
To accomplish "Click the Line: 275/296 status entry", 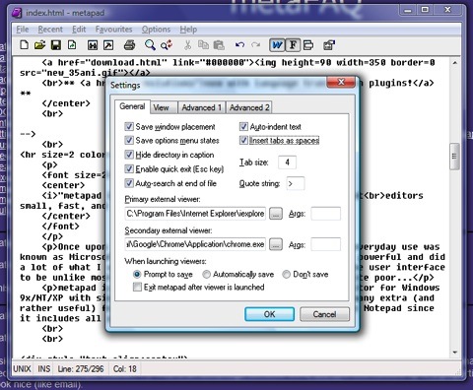I will pos(81,369).
